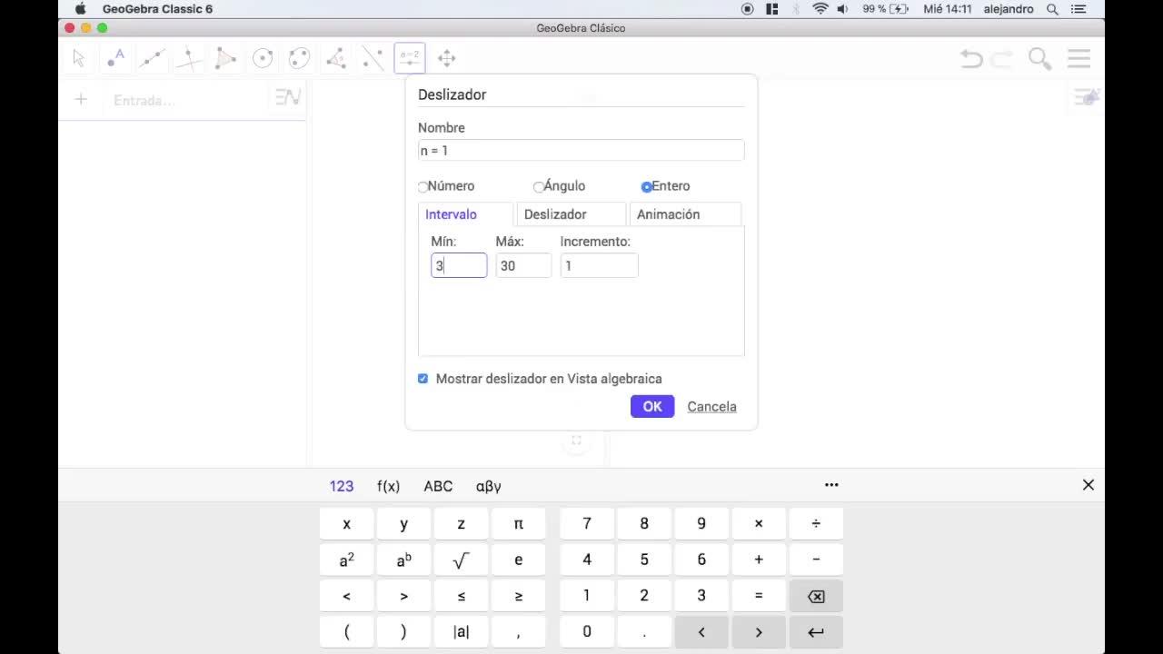Open the Graphics view style bar icon

[x=1086, y=97]
